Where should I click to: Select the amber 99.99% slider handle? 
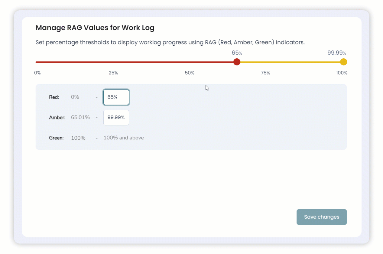pos(343,62)
